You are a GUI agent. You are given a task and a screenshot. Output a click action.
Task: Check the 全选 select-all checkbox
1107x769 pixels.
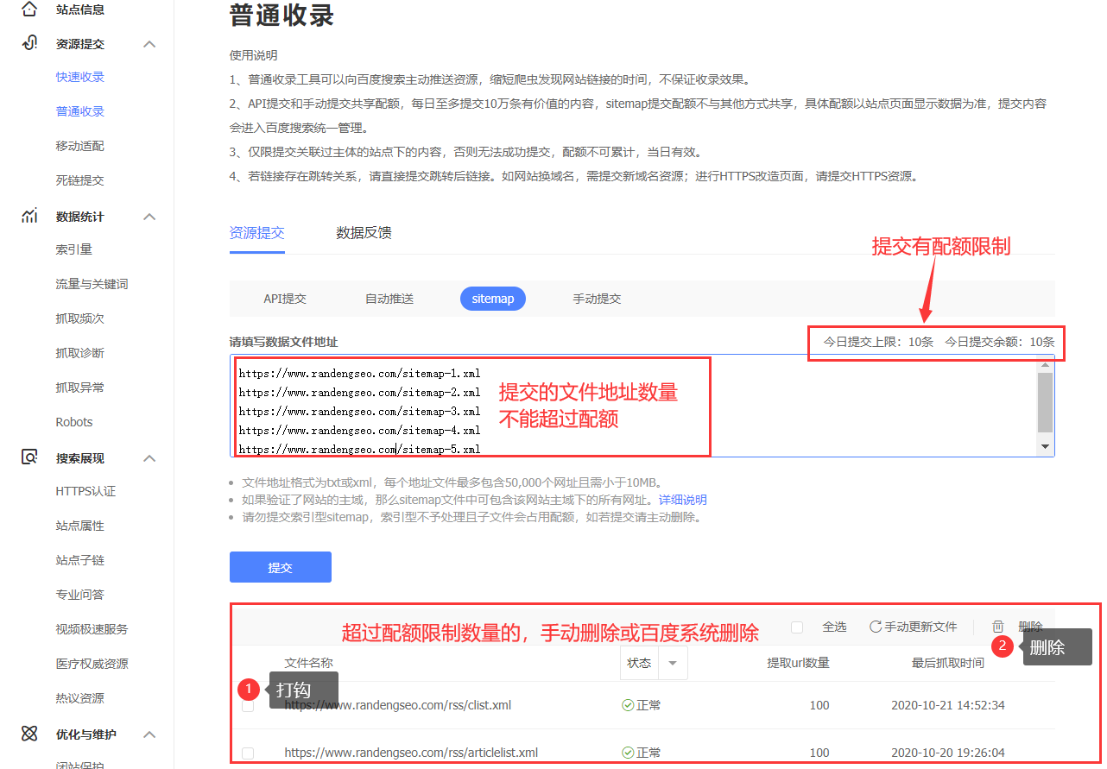coord(797,627)
